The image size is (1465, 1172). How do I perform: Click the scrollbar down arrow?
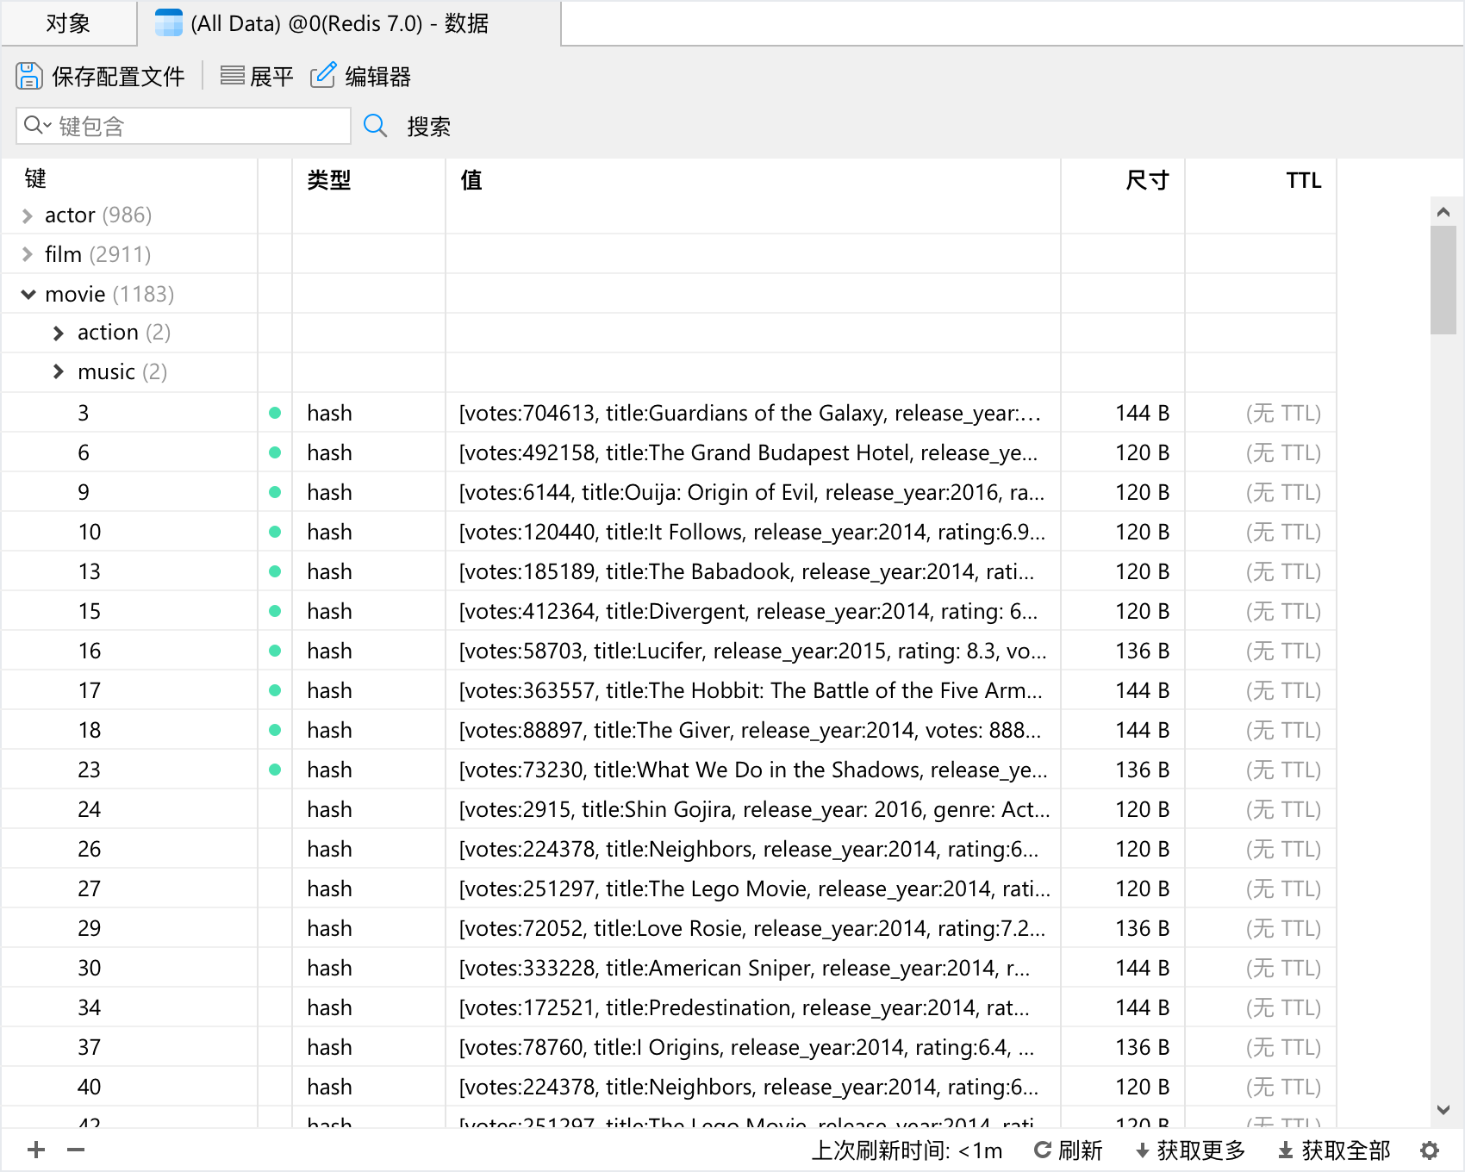(1443, 1110)
